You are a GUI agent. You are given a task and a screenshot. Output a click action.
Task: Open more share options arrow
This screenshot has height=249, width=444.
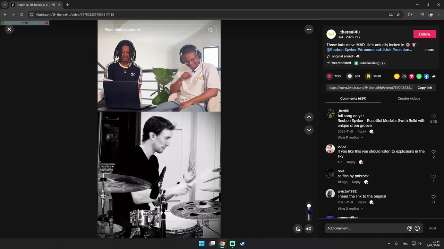434,76
